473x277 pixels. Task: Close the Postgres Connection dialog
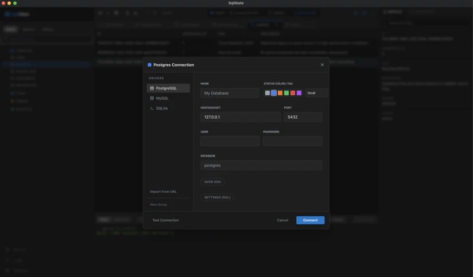[x=322, y=65]
